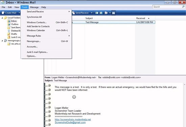The width and height of the screenshot is (186, 127).
Task: Open the View menu
Action: (17, 7)
